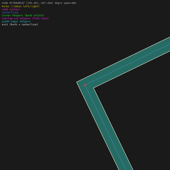Select 'corner helpers (kerb stitch)' legend text
This screenshot has height=170, width=170.
[x=23, y=15]
